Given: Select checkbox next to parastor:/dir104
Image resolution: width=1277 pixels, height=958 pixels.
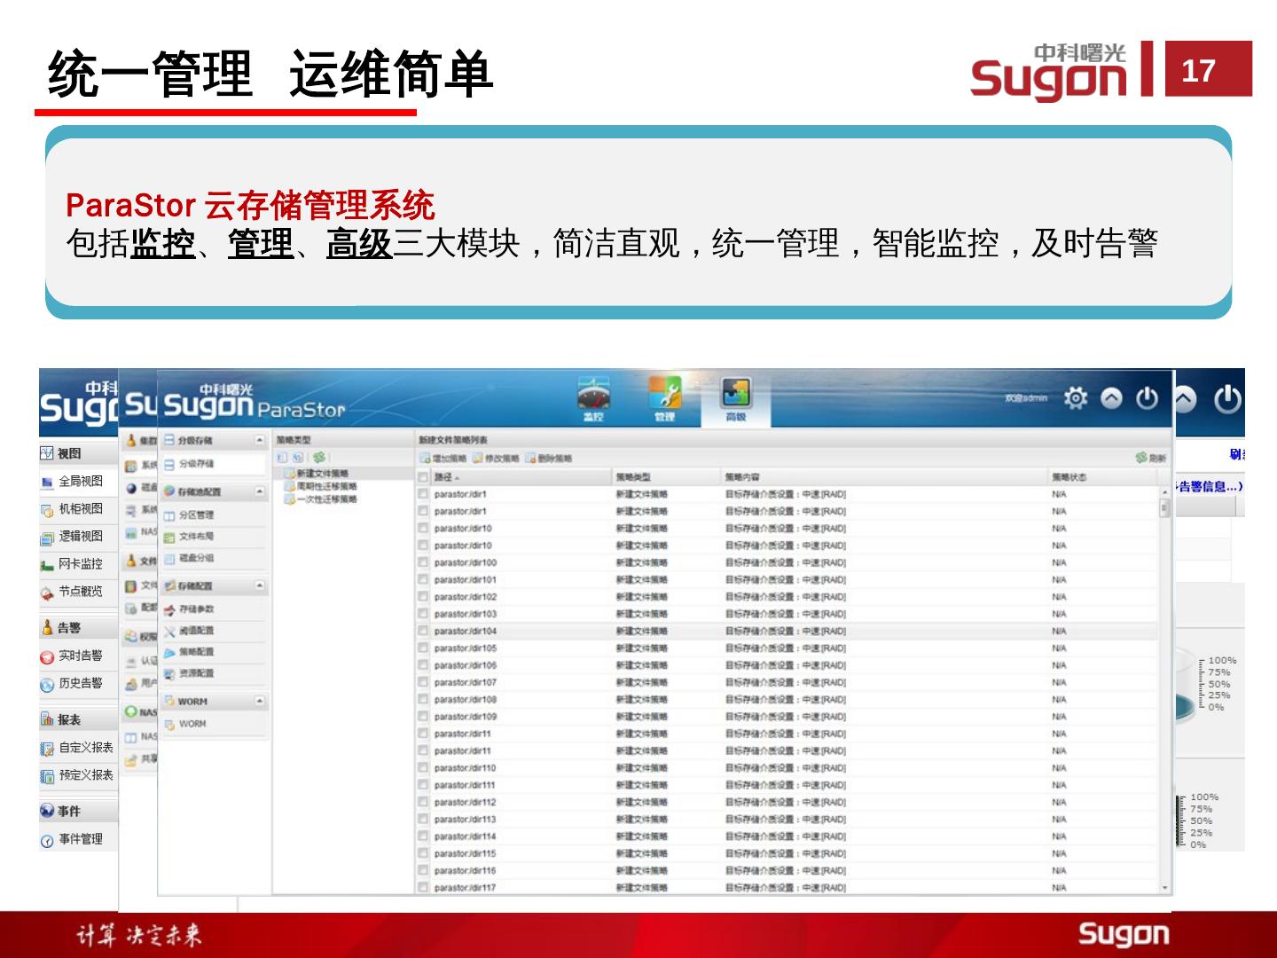Looking at the screenshot, I should coord(423,631).
